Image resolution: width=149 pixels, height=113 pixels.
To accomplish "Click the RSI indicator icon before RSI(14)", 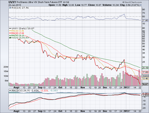I will tap(10, 8).
